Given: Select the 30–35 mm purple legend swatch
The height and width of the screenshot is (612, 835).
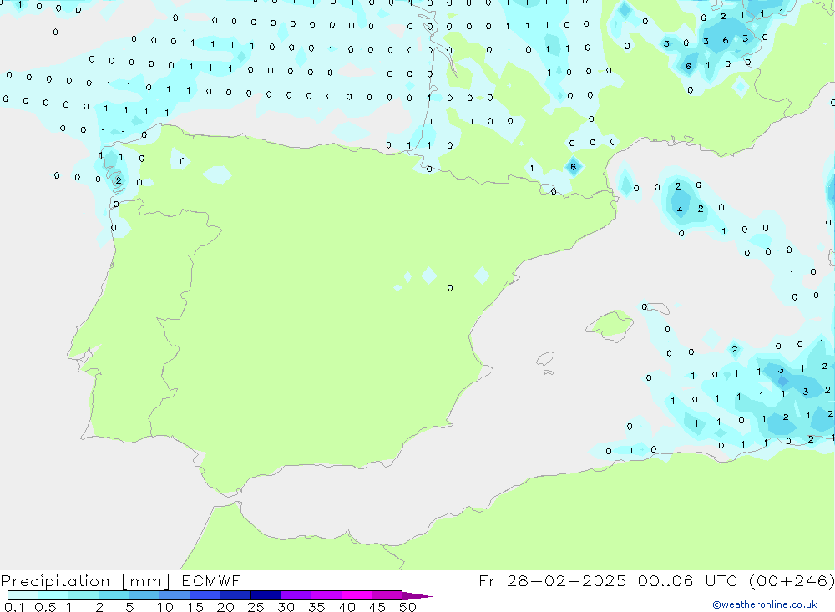Looking at the screenshot, I should (x=296, y=595).
